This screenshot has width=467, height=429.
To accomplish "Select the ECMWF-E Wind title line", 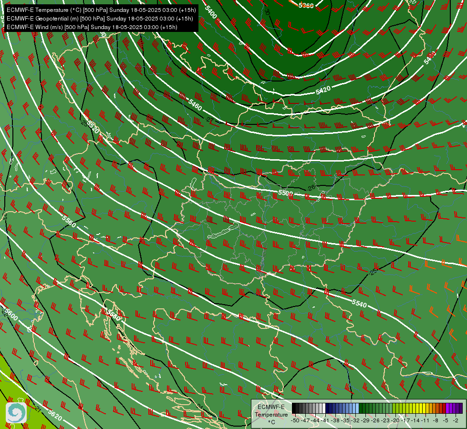I will point(92,27).
